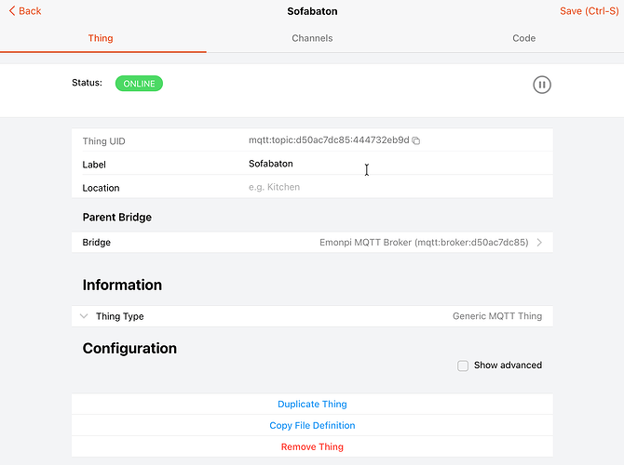
Task: Click the Thing UID value text
Action: point(328,140)
